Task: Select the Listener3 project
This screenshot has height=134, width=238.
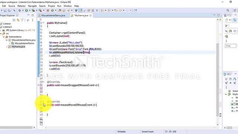Action: pos(7,27)
